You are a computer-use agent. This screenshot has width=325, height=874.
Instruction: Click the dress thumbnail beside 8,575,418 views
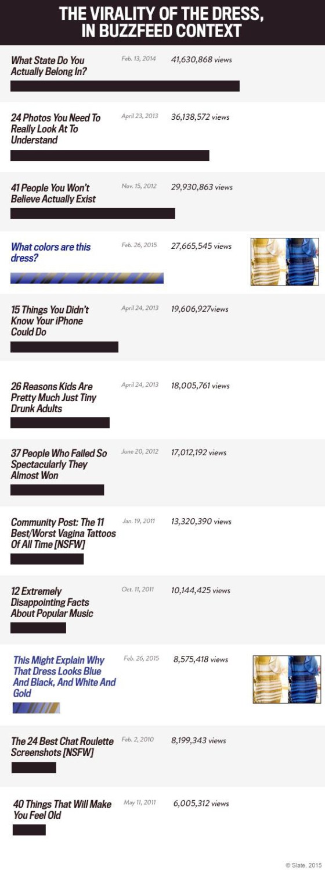[287, 679]
